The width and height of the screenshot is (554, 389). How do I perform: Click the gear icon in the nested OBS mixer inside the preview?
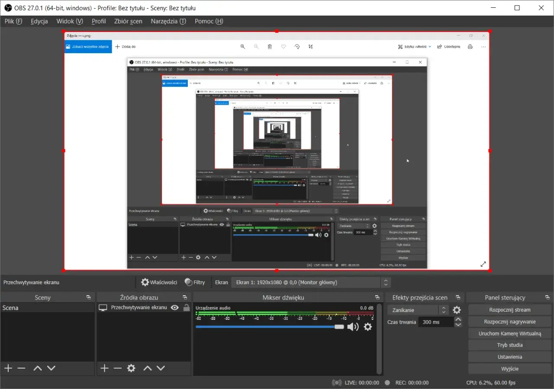click(326, 235)
